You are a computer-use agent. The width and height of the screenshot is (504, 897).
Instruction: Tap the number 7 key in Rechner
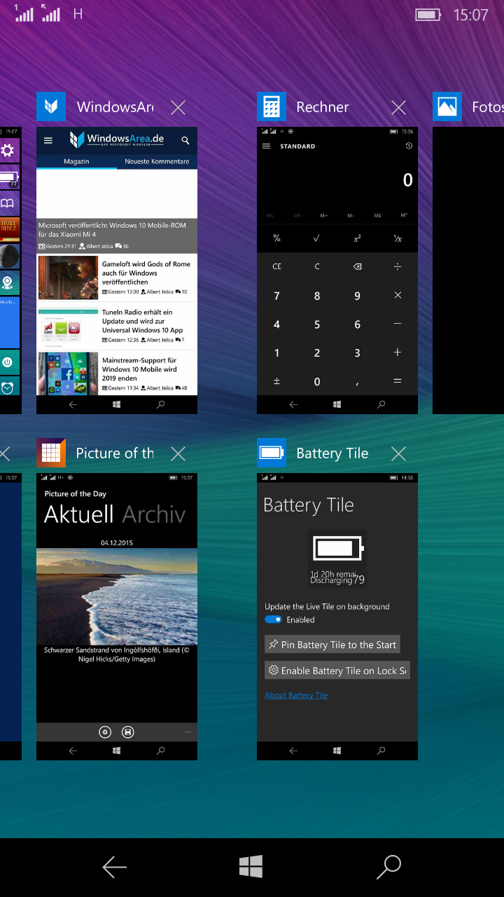tap(276, 296)
